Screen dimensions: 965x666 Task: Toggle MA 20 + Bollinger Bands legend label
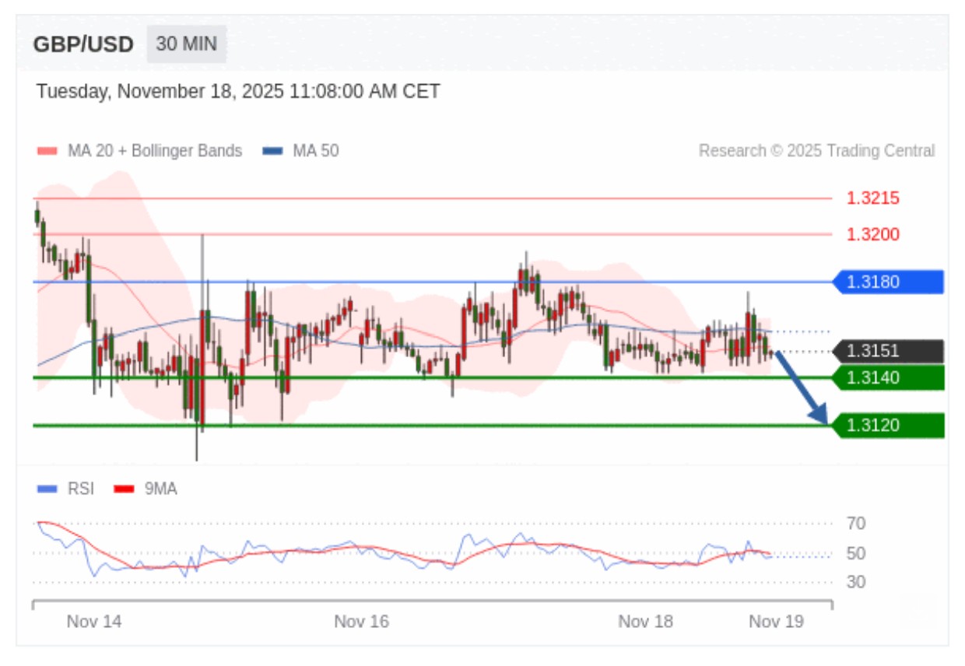pyautogui.click(x=155, y=151)
